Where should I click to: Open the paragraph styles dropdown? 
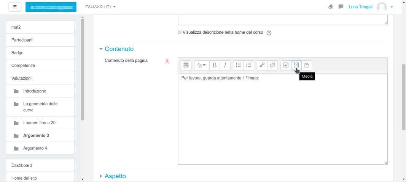pyautogui.click(x=202, y=65)
